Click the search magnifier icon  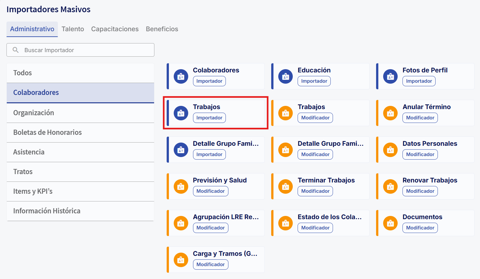pyautogui.click(x=16, y=50)
